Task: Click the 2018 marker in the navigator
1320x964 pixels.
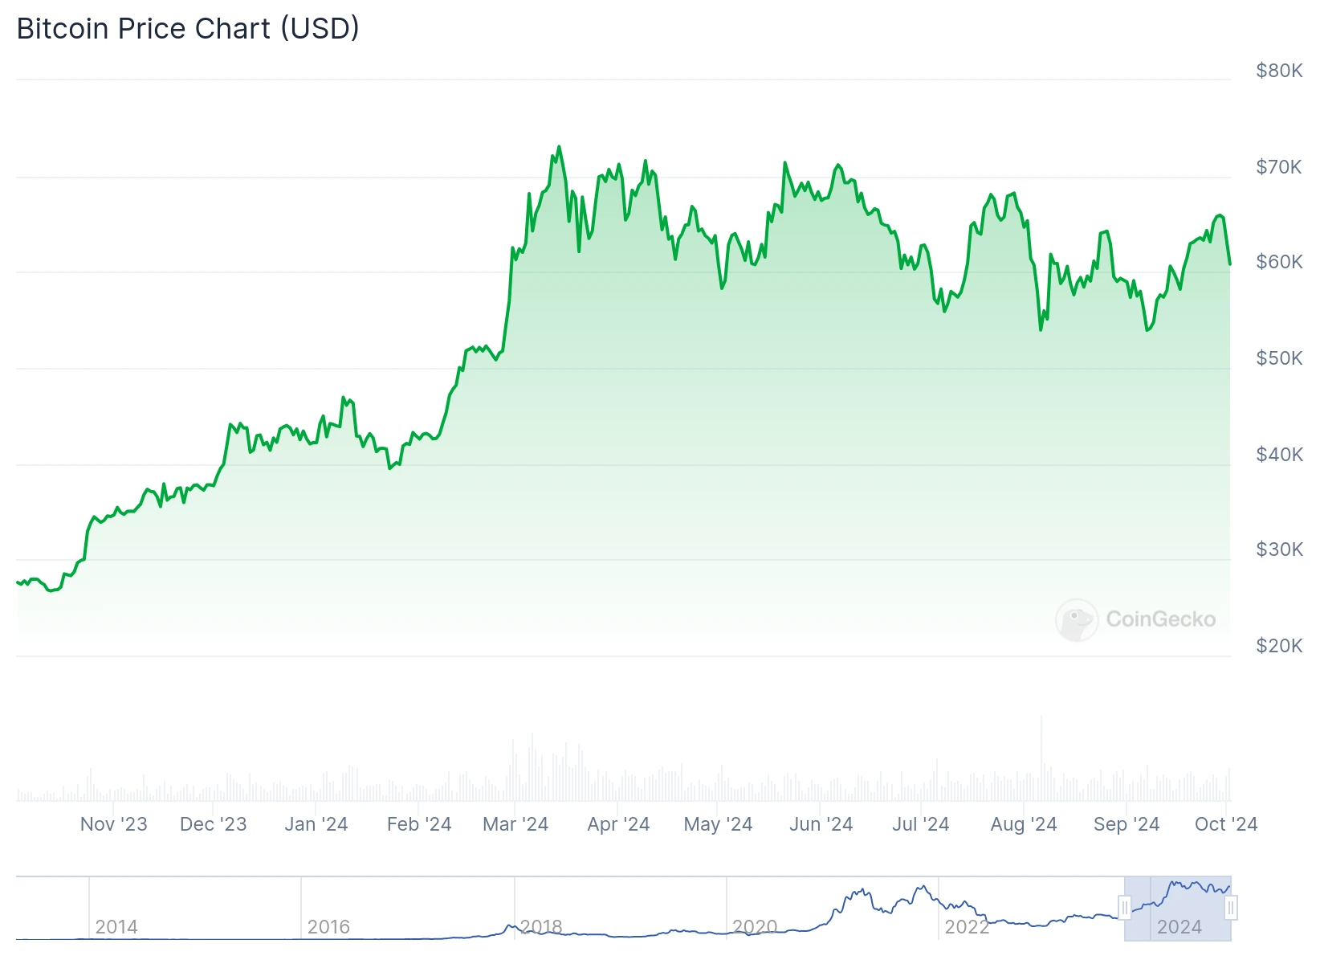Action: tap(541, 927)
